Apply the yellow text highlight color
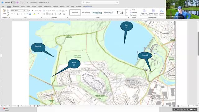The height and width of the screenshot is (112, 199). (34, 14)
